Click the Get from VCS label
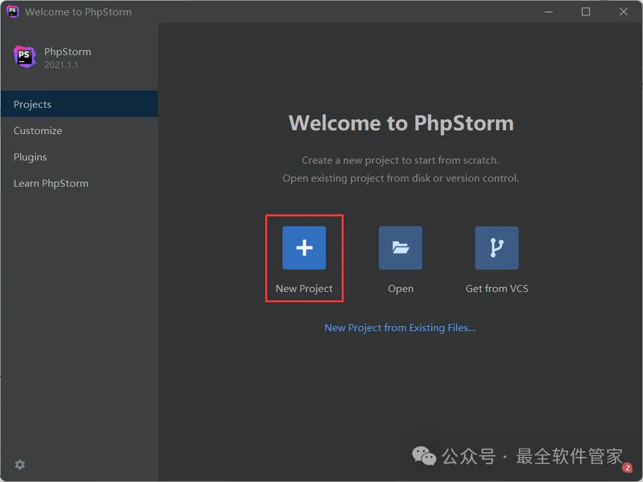The width and height of the screenshot is (643, 482). [497, 289]
